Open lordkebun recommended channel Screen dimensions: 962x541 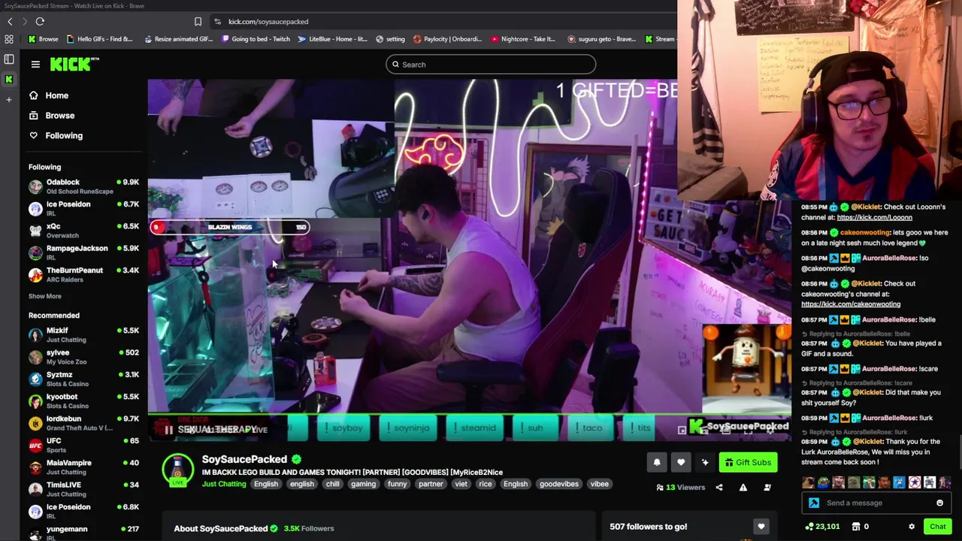pyautogui.click(x=83, y=423)
